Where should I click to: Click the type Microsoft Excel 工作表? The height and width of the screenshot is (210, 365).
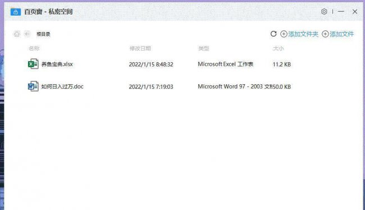point(225,64)
